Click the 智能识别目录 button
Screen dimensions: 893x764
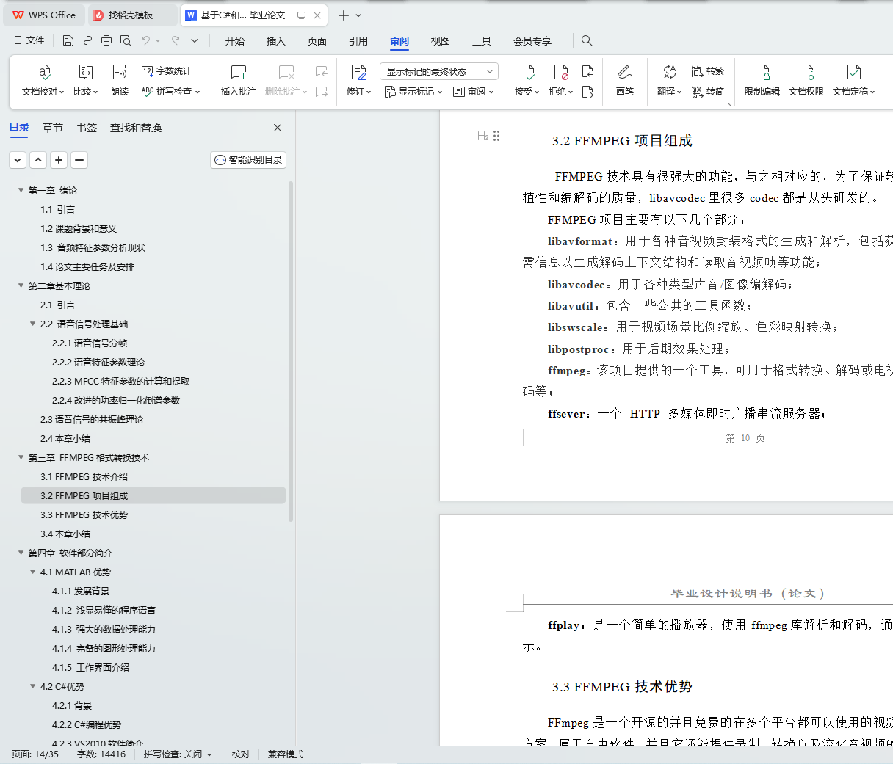click(248, 160)
